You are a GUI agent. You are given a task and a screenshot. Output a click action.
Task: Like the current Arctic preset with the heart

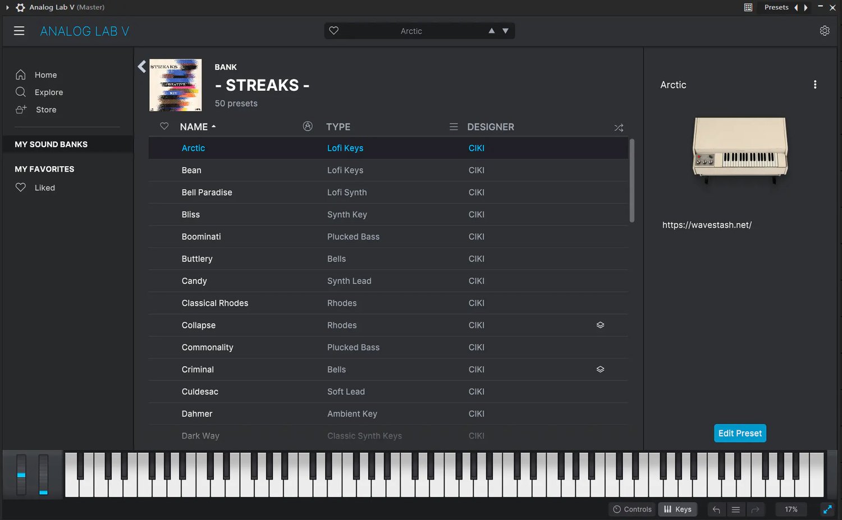[x=334, y=31]
